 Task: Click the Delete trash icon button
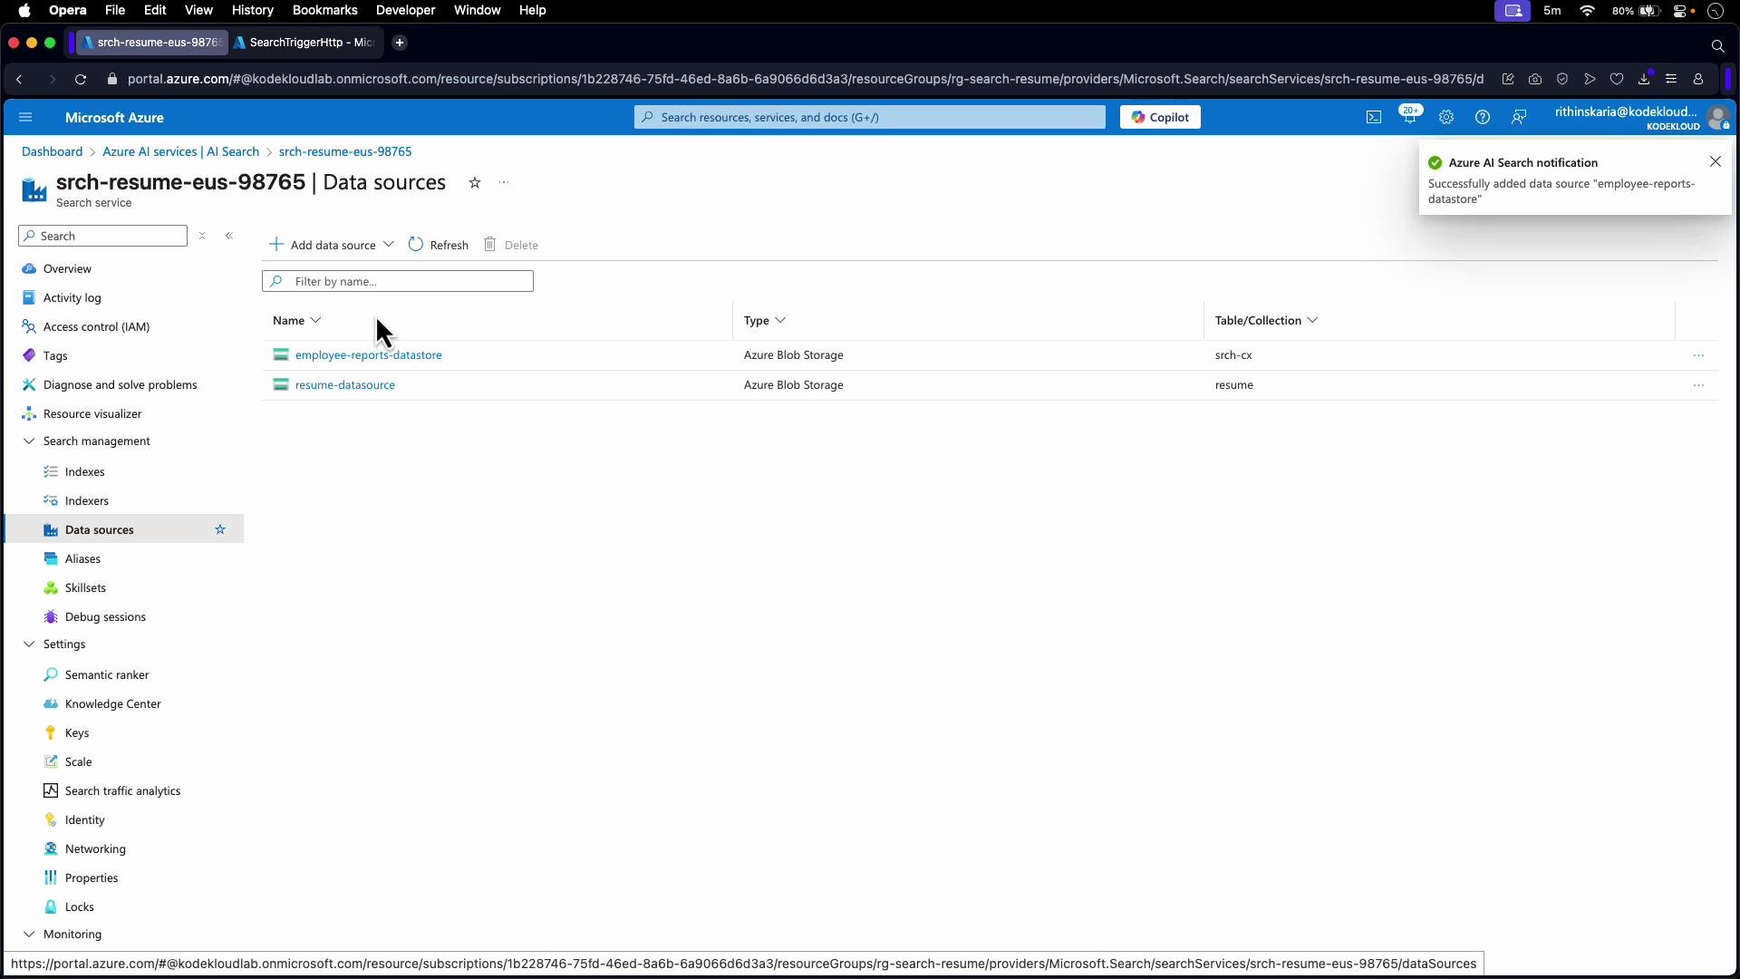[511, 245]
